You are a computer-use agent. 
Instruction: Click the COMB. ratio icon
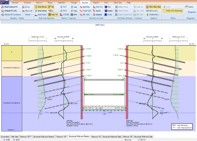tap(66, 15)
